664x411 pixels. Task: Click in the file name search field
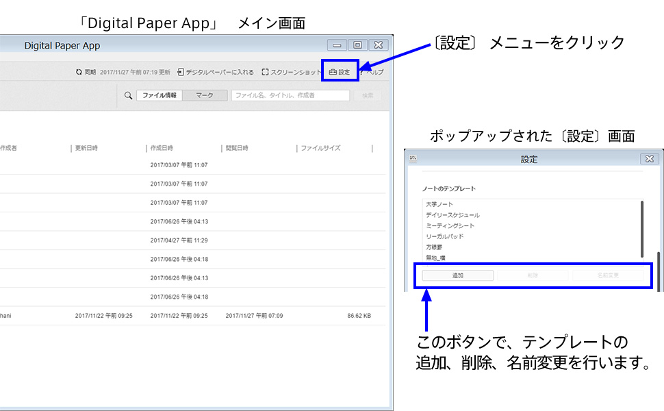pos(290,96)
